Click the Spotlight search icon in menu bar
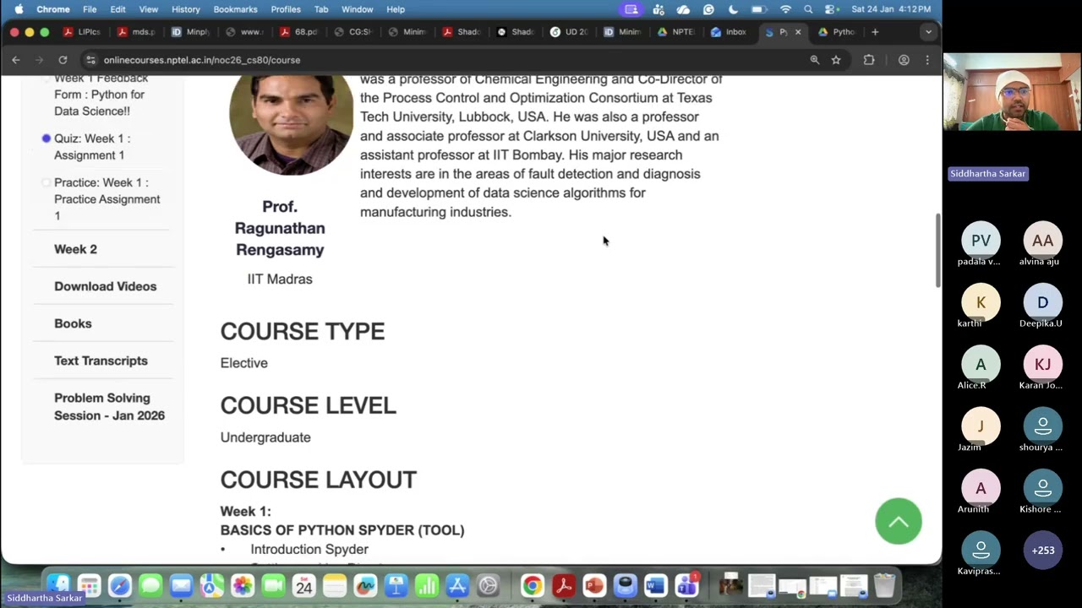The width and height of the screenshot is (1082, 608). [x=808, y=9]
